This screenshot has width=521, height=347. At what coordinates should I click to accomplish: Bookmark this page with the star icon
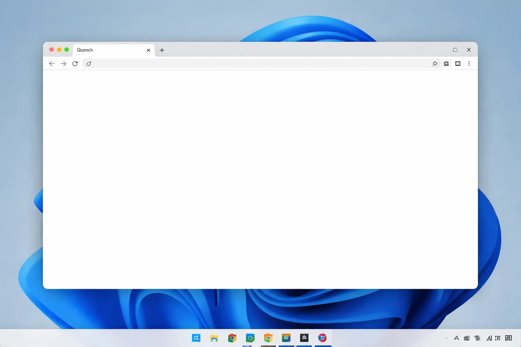point(435,64)
